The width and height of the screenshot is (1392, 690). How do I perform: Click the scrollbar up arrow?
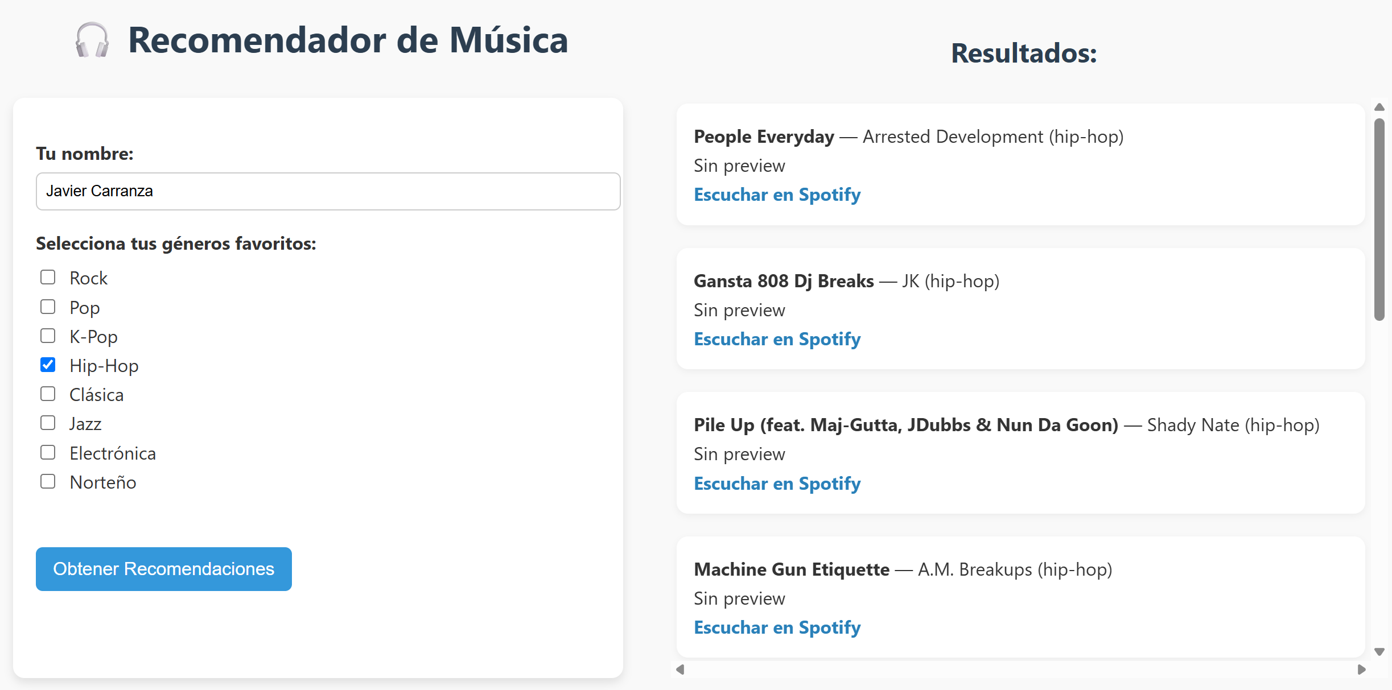click(1379, 107)
